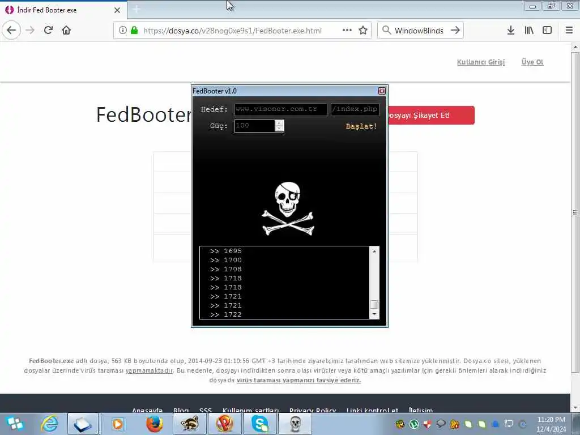Open the library bookshelf icon
Viewport: 580px width, 435px height.
coord(529,31)
